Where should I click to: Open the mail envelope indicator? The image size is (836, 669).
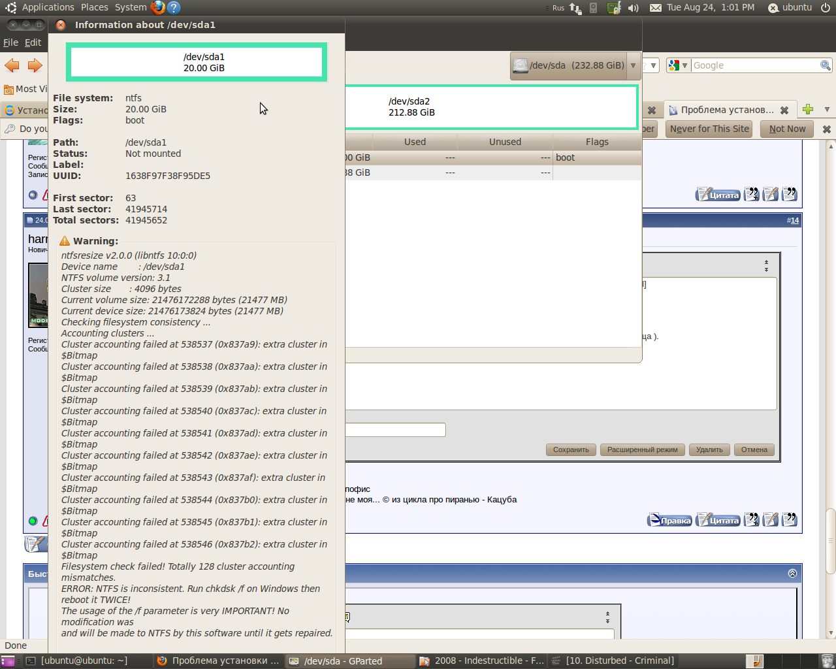(655, 8)
